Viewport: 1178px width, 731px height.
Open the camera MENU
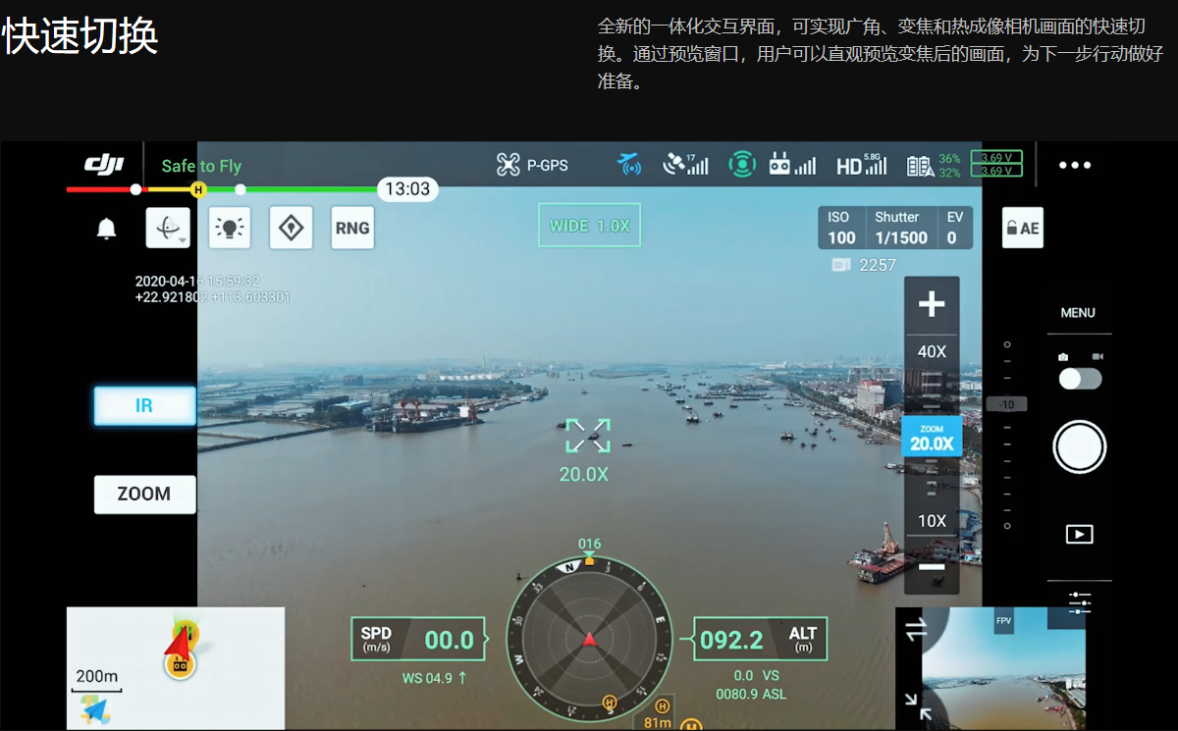click(1078, 313)
